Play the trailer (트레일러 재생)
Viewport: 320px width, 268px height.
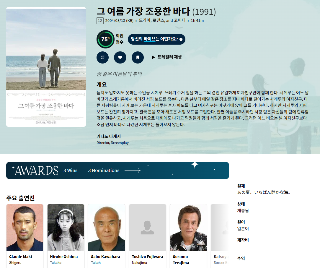pos(166,57)
